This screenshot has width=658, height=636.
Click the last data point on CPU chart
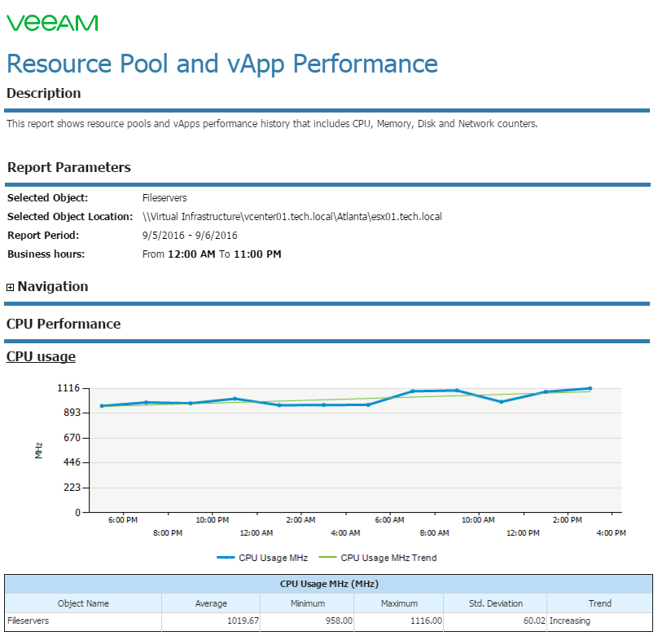pyautogui.click(x=590, y=389)
